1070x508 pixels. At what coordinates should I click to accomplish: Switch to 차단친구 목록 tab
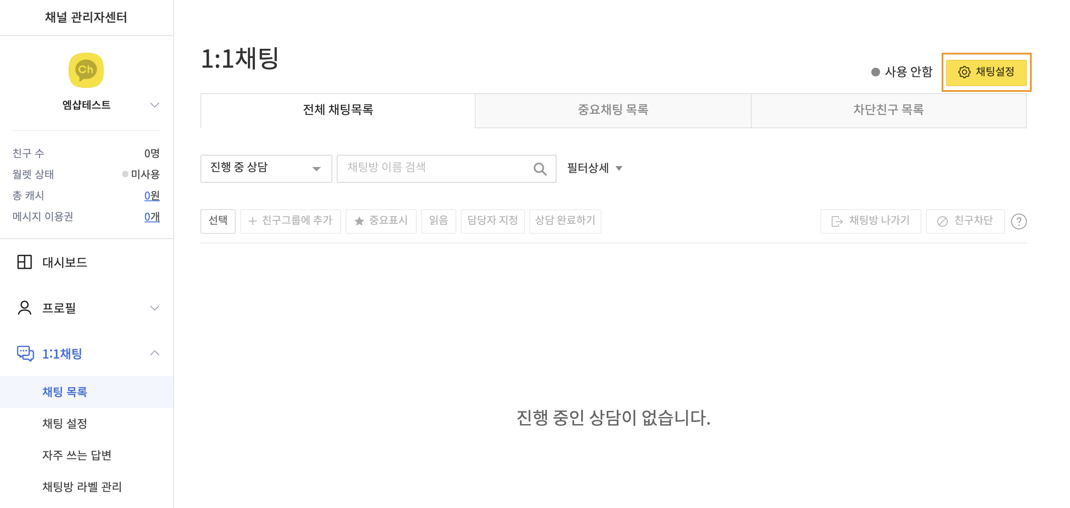click(x=889, y=110)
